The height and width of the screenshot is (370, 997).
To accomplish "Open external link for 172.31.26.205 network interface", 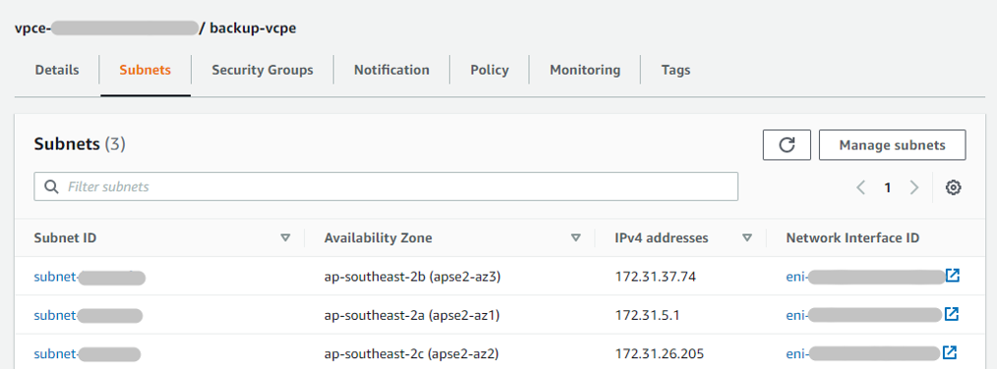I will (x=949, y=352).
